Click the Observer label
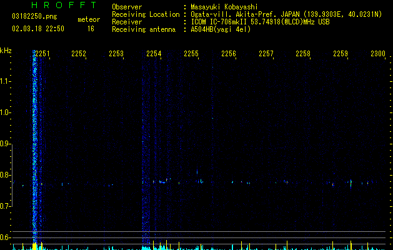393x250 pixels. point(127,7)
